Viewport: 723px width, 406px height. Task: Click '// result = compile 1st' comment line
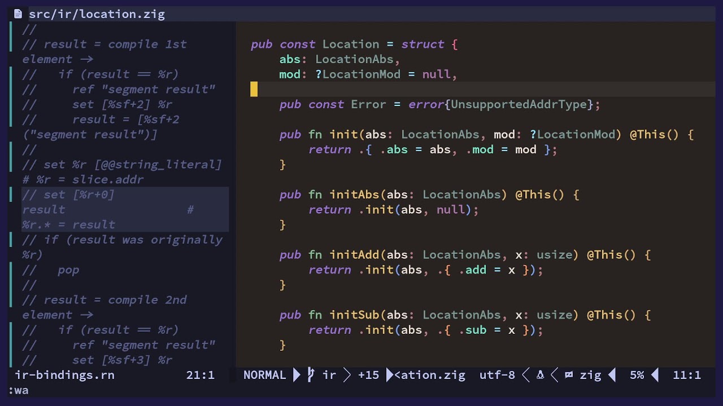click(104, 44)
